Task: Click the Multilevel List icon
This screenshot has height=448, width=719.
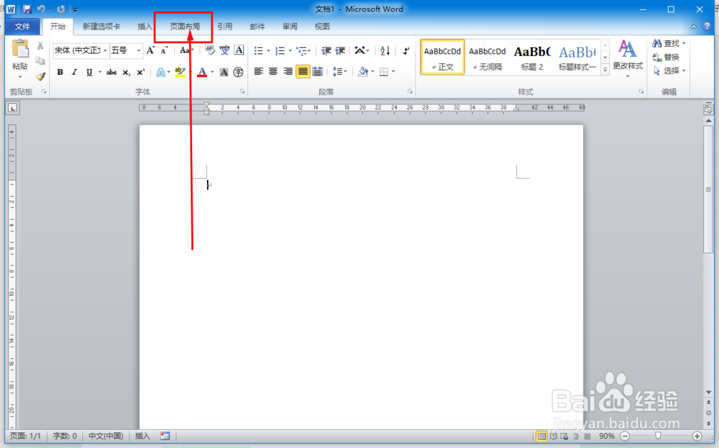Action: pos(301,50)
